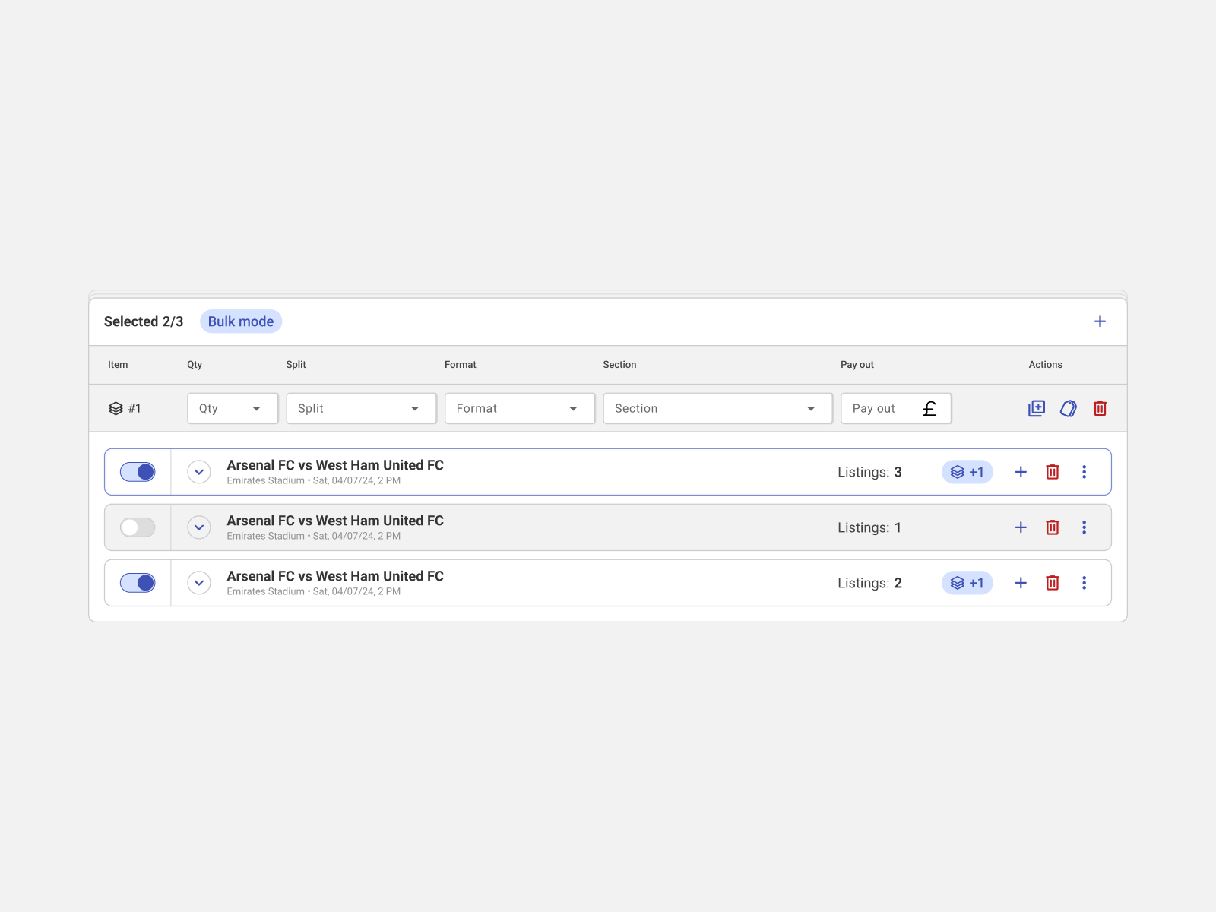Delete the event with Listings: 1
1216x912 pixels.
click(1053, 527)
